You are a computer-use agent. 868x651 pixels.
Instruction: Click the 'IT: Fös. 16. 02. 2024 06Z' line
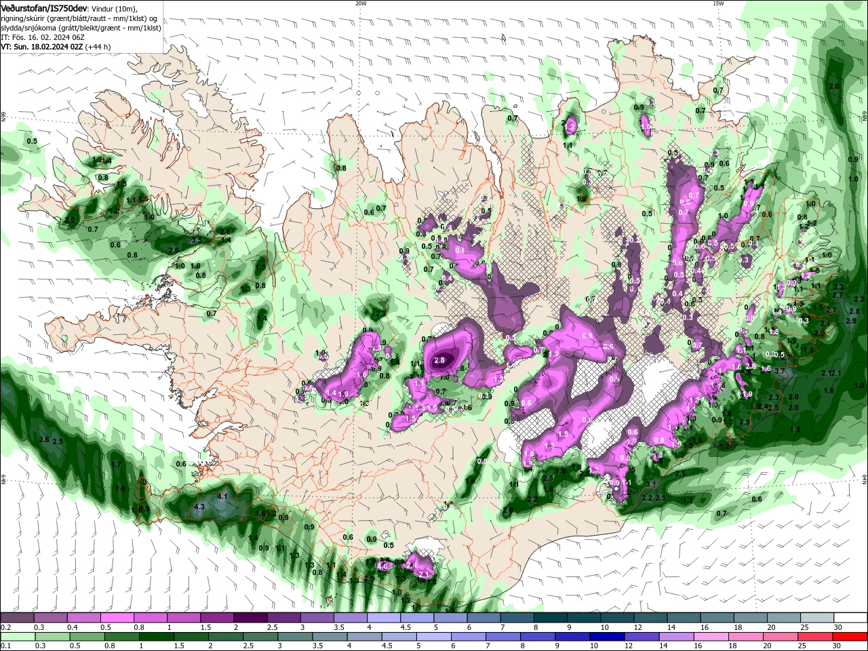click(42, 37)
